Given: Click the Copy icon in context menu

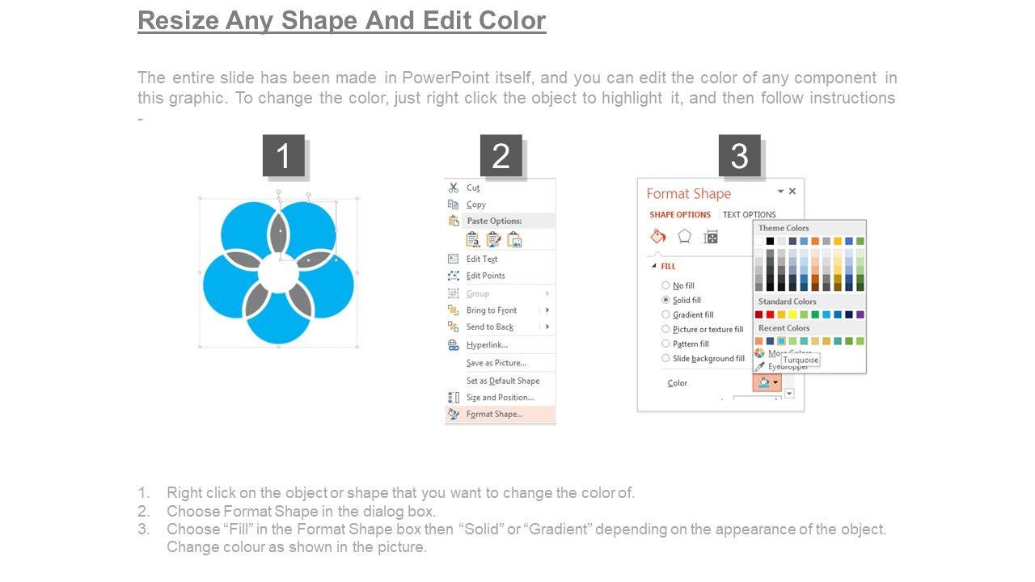Looking at the screenshot, I should (453, 205).
